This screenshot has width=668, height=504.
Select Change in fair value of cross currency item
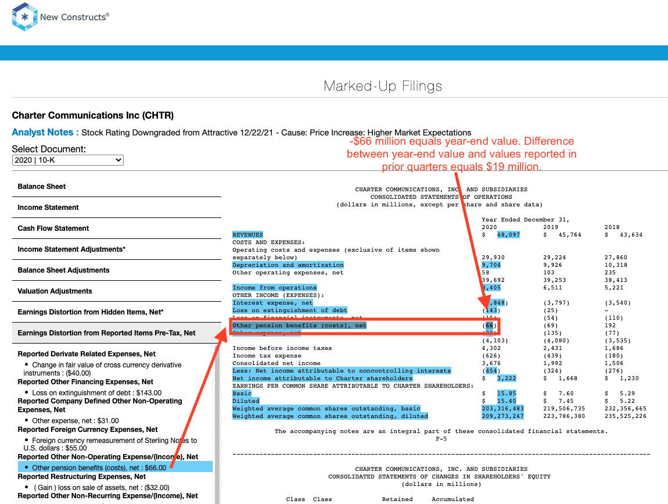[x=103, y=369]
